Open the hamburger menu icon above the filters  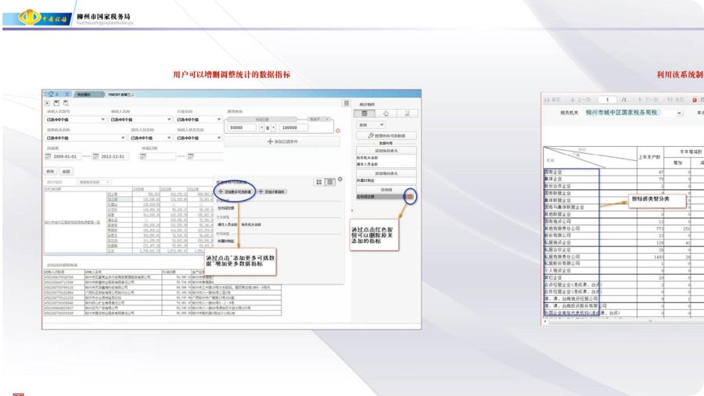347,103
